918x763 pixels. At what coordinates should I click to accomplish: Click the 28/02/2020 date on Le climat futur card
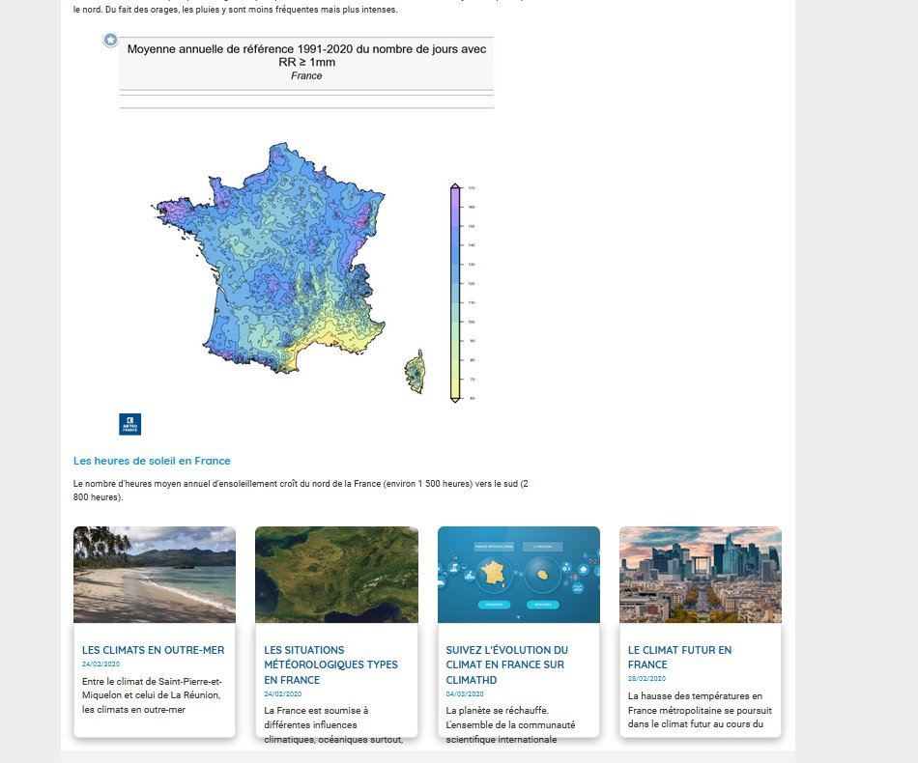click(x=646, y=679)
